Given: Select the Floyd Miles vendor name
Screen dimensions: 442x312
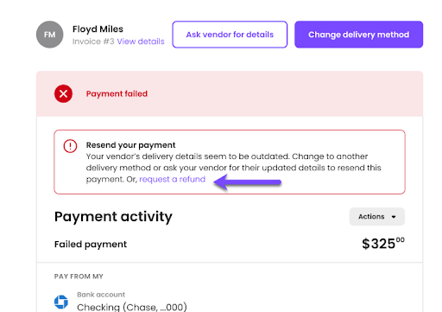Looking at the screenshot, I should 98,29.
